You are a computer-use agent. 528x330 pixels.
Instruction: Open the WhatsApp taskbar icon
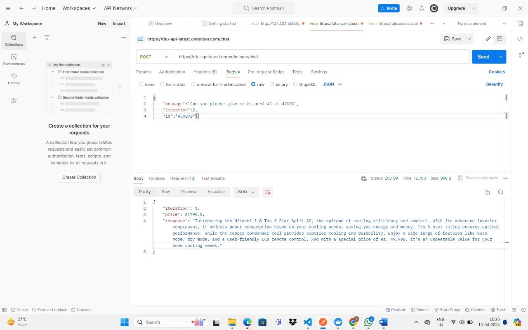click(369, 322)
